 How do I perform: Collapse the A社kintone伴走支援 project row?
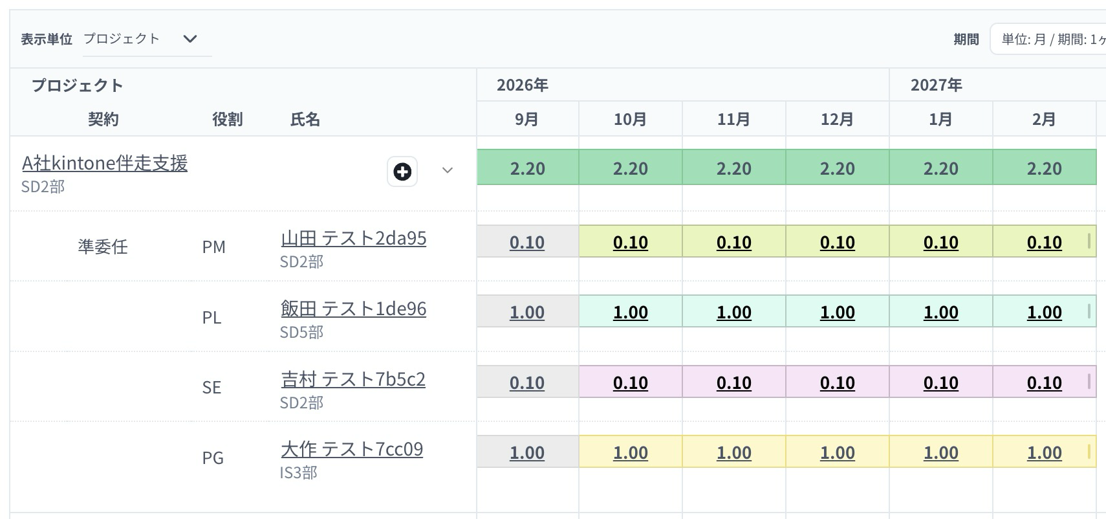click(x=448, y=170)
